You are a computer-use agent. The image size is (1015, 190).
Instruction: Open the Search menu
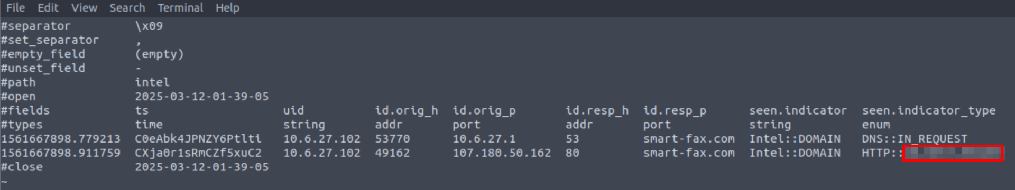point(127,8)
